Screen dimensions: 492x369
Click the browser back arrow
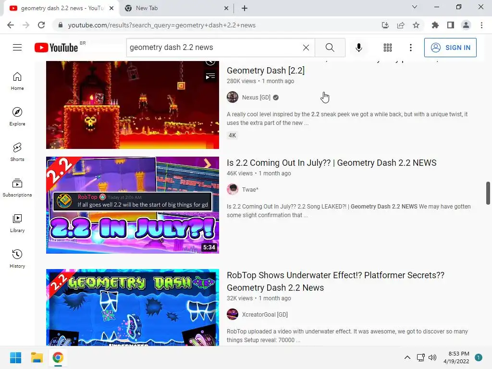pos(11,25)
